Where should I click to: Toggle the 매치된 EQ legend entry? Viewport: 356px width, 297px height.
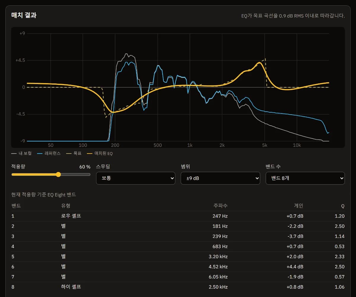coord(100,154)
